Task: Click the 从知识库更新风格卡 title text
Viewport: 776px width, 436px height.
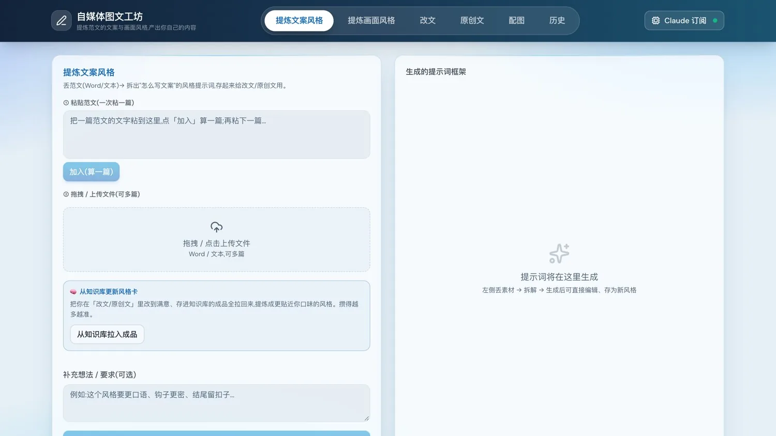Action: pos(109,292)
